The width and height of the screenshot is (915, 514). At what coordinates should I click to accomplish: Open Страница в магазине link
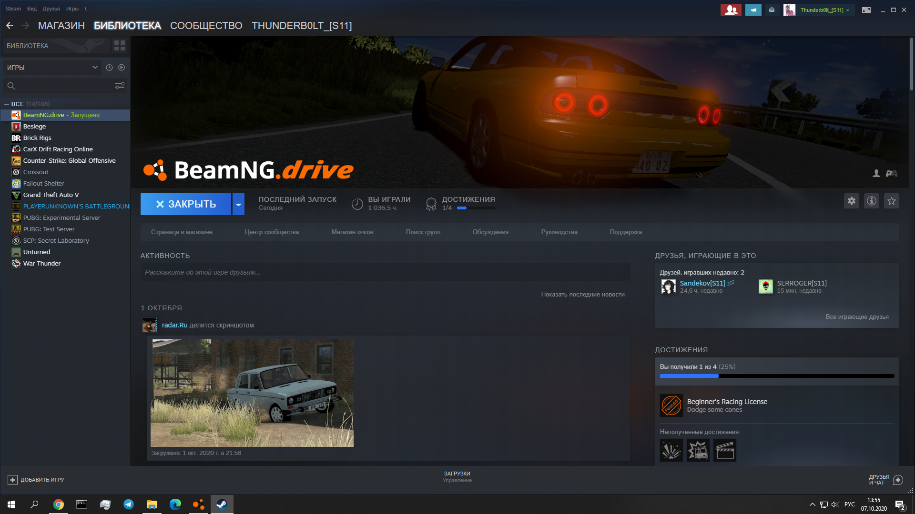[182, 232]
